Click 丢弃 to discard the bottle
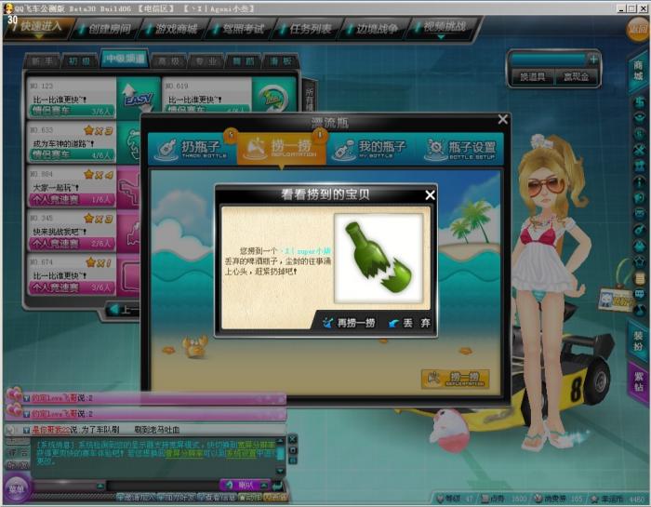This screenshot has height=507, width=651. coord(409,323)
